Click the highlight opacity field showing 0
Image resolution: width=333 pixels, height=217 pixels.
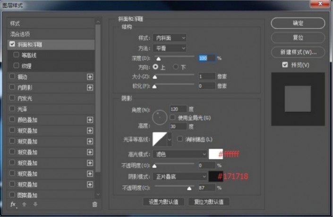click(207, 166)
